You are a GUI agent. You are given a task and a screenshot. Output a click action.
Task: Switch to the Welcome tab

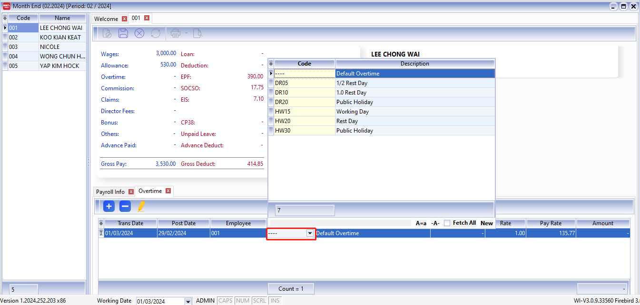point(106,19)
